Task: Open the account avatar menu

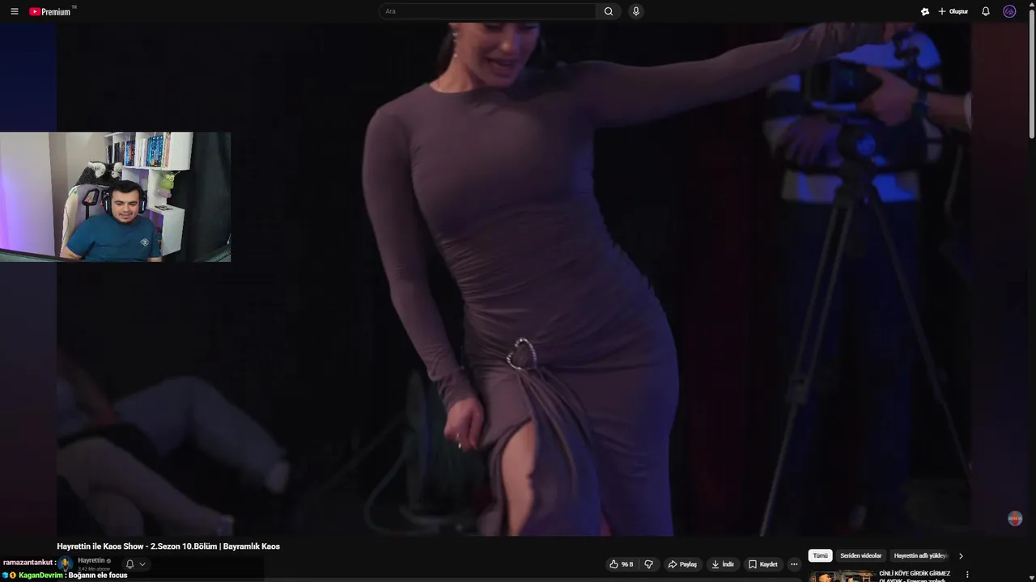Action: point(1009,11)
